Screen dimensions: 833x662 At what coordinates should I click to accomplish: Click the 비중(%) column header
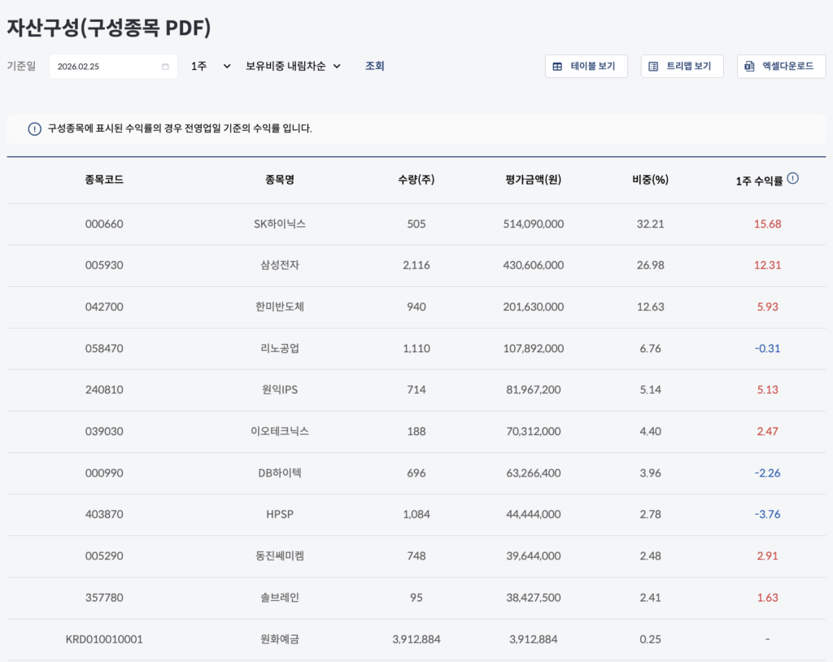pyautogui.click(x=650, y=180)
